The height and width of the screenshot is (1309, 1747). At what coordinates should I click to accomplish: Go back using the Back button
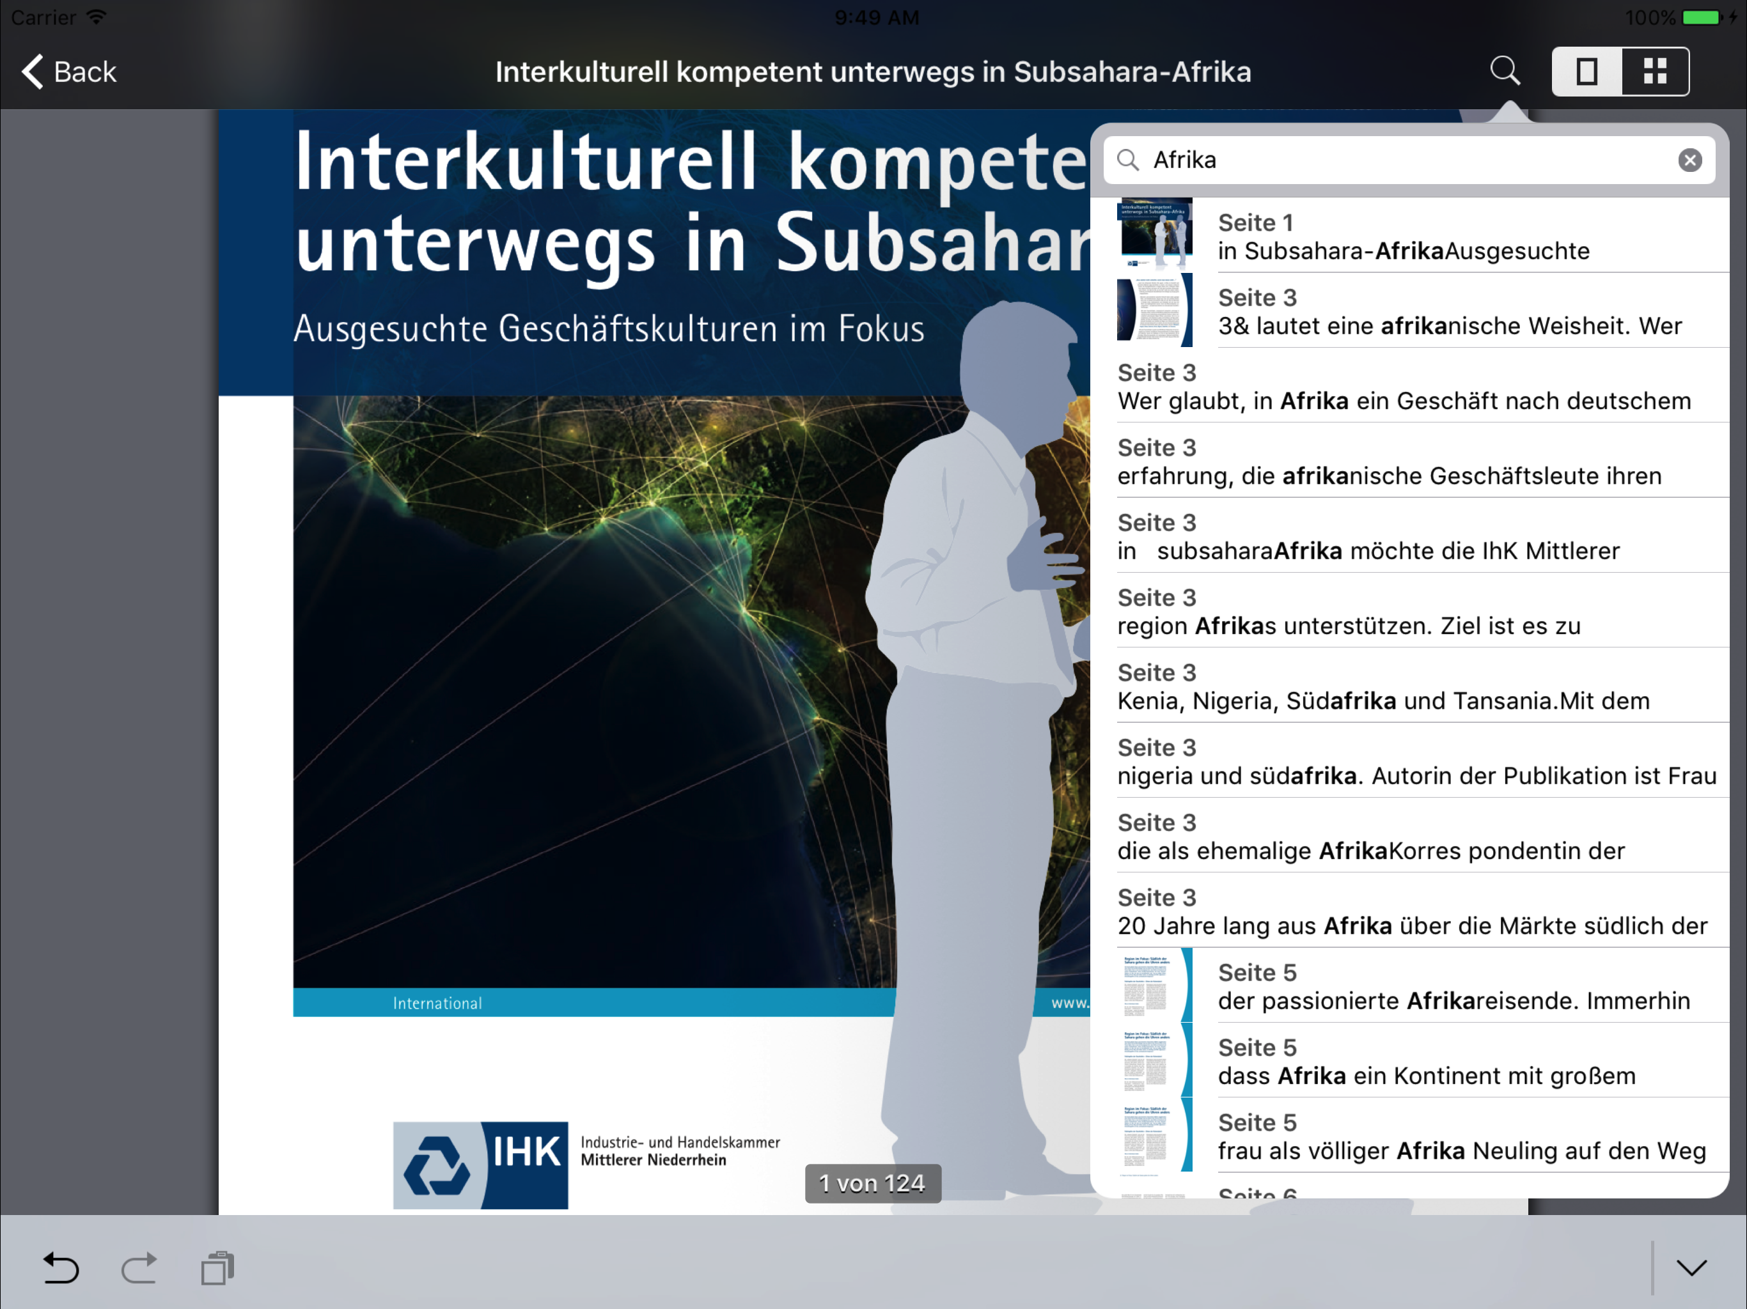click(x=70, y=72)
